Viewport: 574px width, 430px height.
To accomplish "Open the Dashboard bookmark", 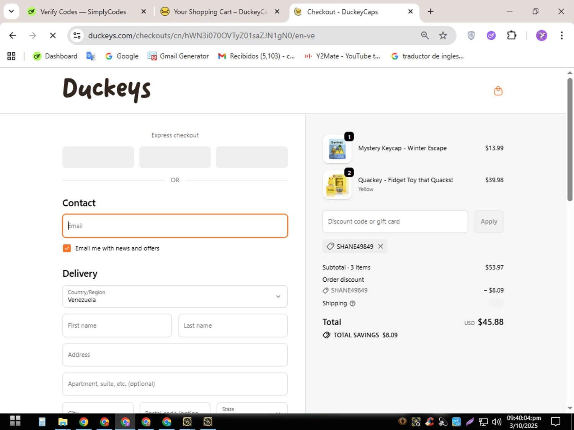I will click(55, 56).
